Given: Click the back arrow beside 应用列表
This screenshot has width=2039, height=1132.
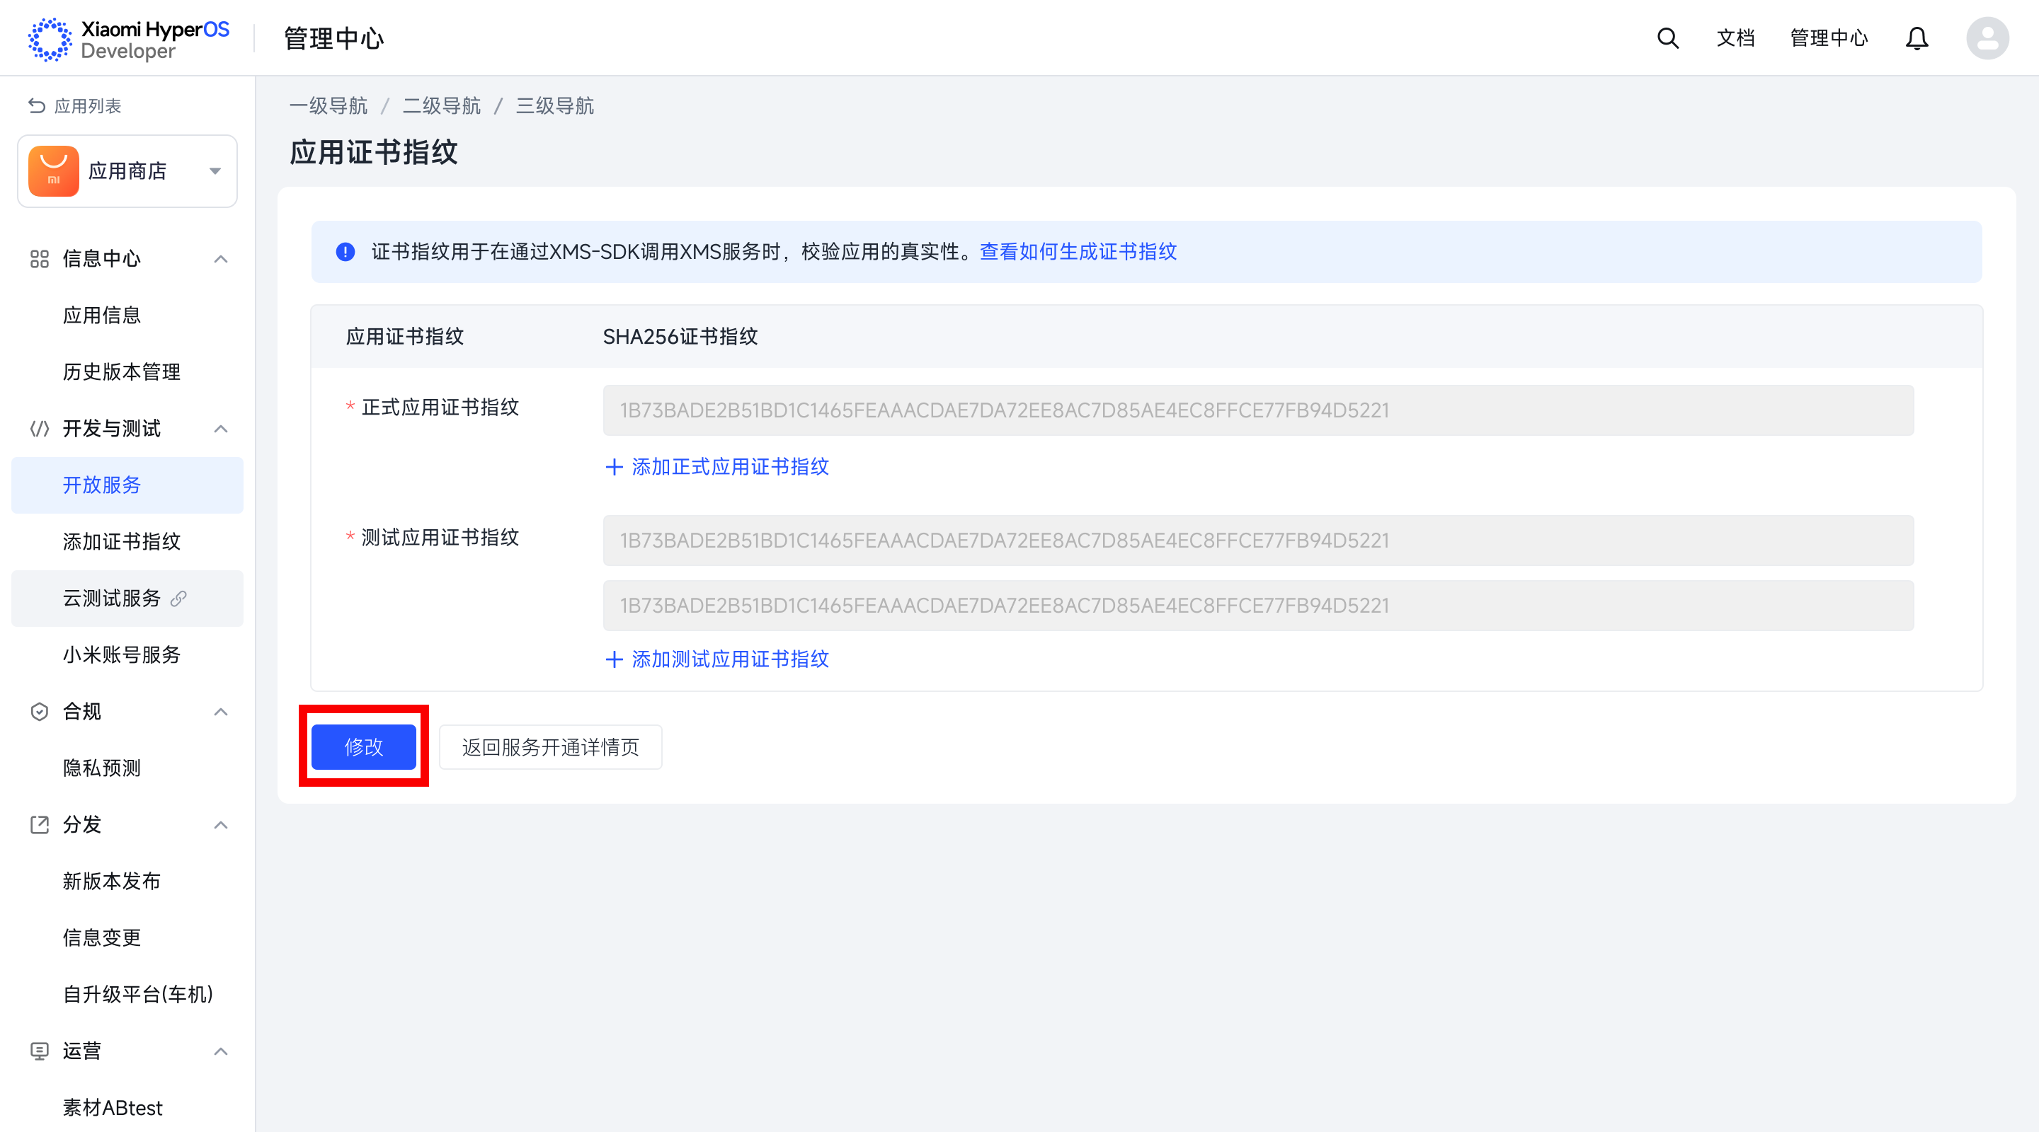Looking at the screenshot, I should point(36,106).
